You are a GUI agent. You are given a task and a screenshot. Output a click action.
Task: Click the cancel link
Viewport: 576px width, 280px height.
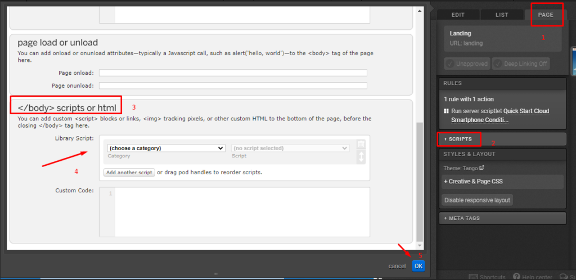(x=397, y=266)
